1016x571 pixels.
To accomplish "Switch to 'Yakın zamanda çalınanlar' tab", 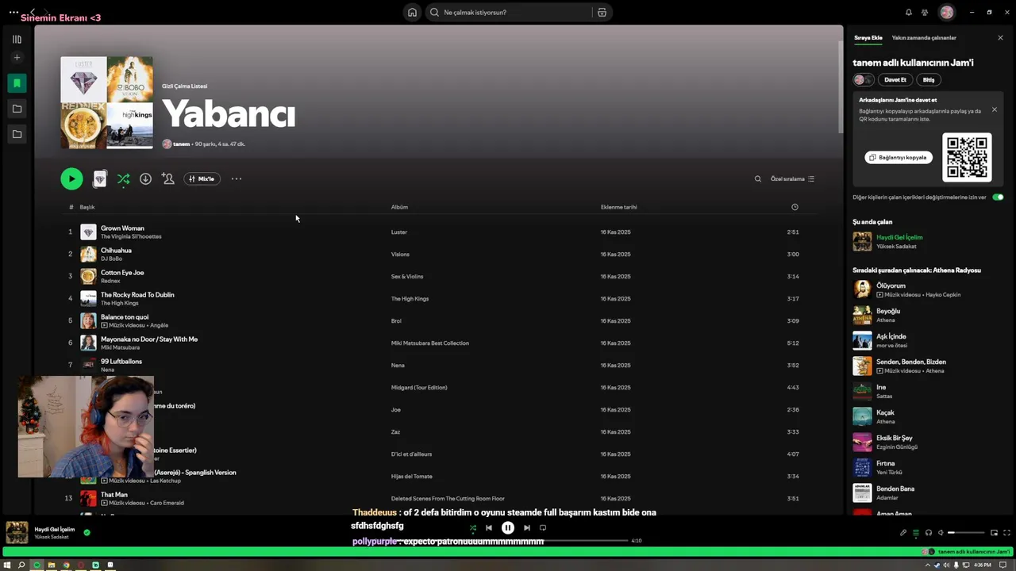I will click(x=924, y=37).
